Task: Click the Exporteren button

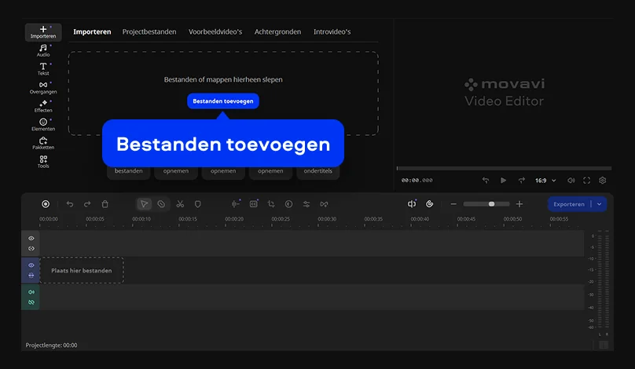Action: pos(569,204)
